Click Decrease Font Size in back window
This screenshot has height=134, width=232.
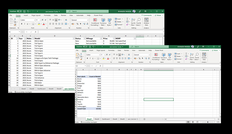click(x=46, y=20)
